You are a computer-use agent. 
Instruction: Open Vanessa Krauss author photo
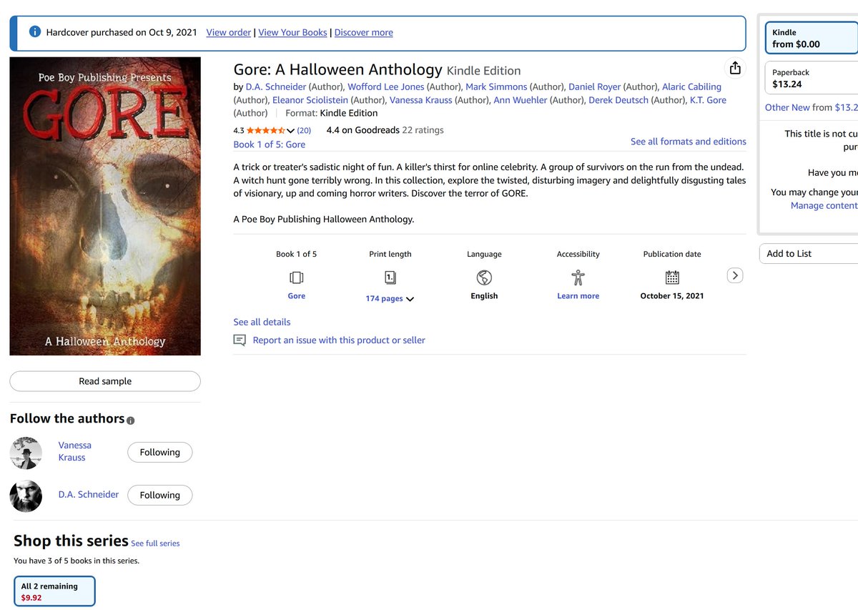(x=26, y=453)
